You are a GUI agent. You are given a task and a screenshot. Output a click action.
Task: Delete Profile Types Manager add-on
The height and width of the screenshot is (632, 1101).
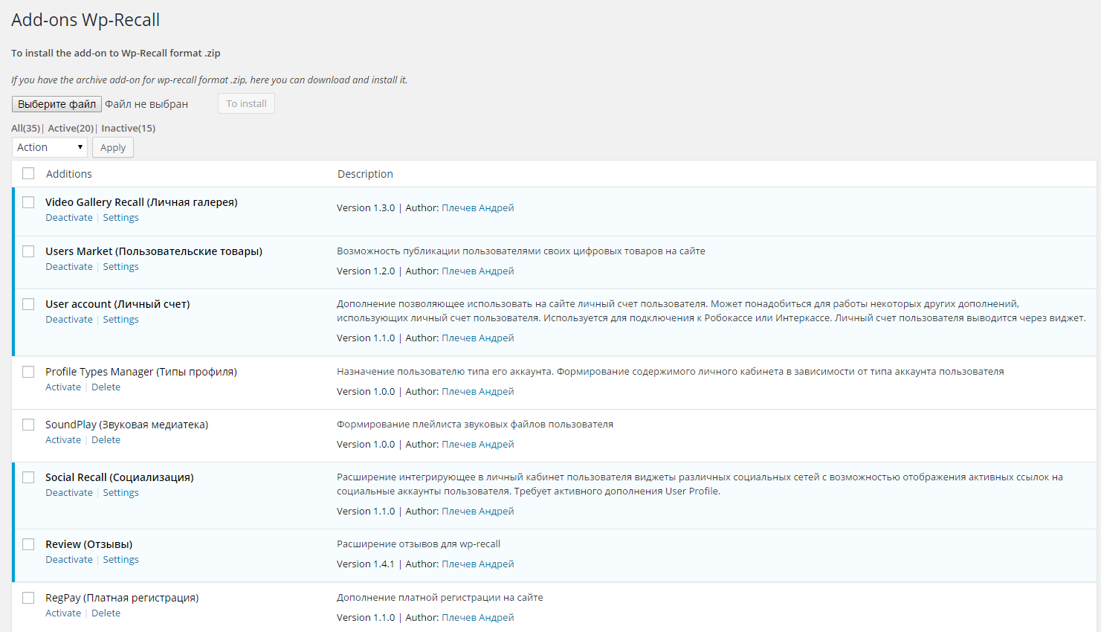[106, 387]
